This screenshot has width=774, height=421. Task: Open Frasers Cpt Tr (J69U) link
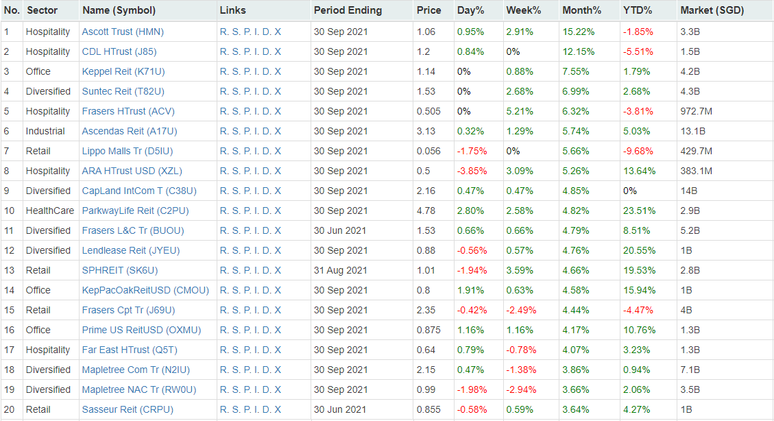[128, 310]
